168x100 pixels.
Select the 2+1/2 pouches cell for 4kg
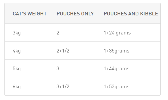click(63, 51)
